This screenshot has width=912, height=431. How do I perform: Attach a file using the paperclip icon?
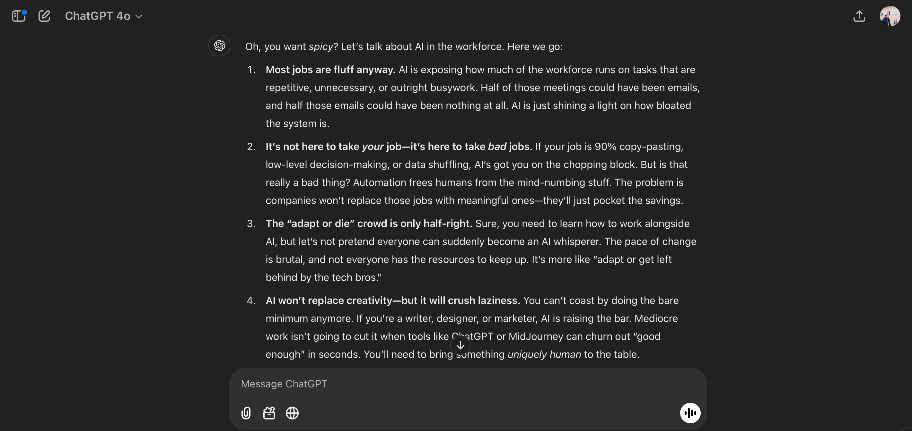(246, 413)
